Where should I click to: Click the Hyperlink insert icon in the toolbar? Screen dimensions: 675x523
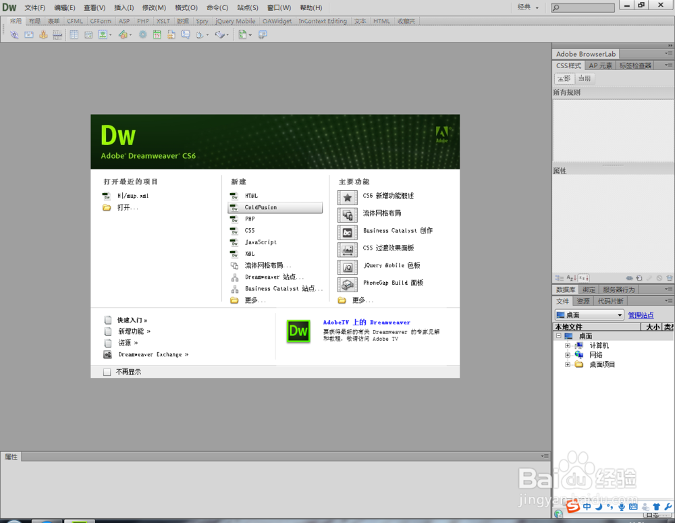14,35
